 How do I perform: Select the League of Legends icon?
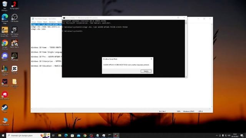coord(5,71)
